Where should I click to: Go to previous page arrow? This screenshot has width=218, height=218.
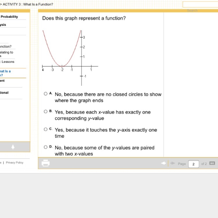click(163, 163)
